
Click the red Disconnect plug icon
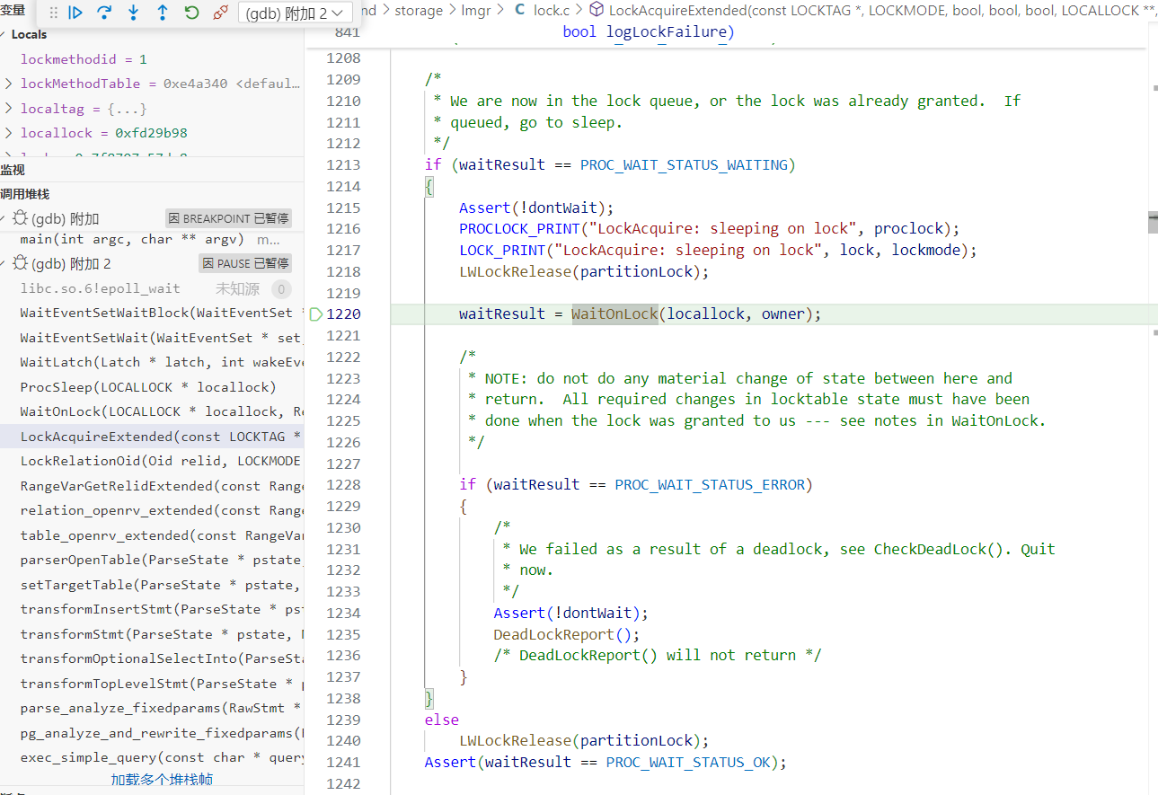click(x=220, y=13)
